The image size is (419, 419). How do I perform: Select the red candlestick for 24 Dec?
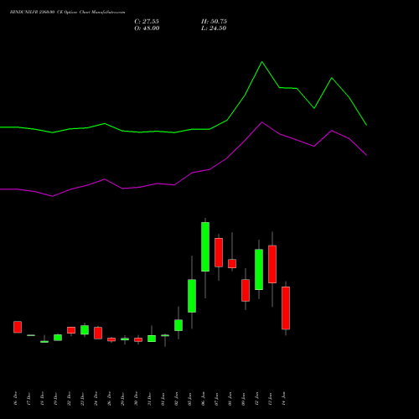[x=98, y=333]
